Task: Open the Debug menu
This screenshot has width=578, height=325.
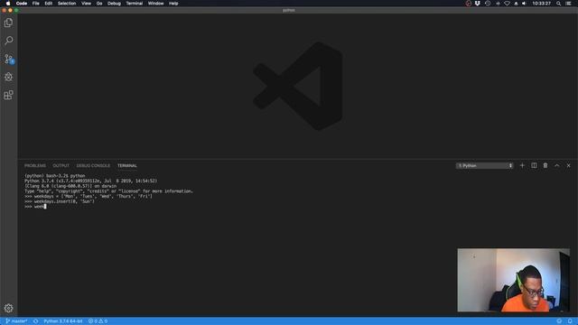Action: click(114, 4)
